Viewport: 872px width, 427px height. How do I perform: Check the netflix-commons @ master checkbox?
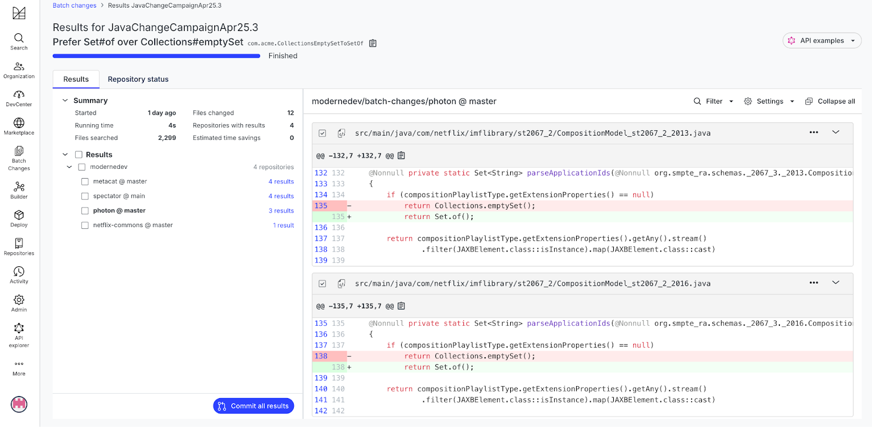click(x=85, y=225)
